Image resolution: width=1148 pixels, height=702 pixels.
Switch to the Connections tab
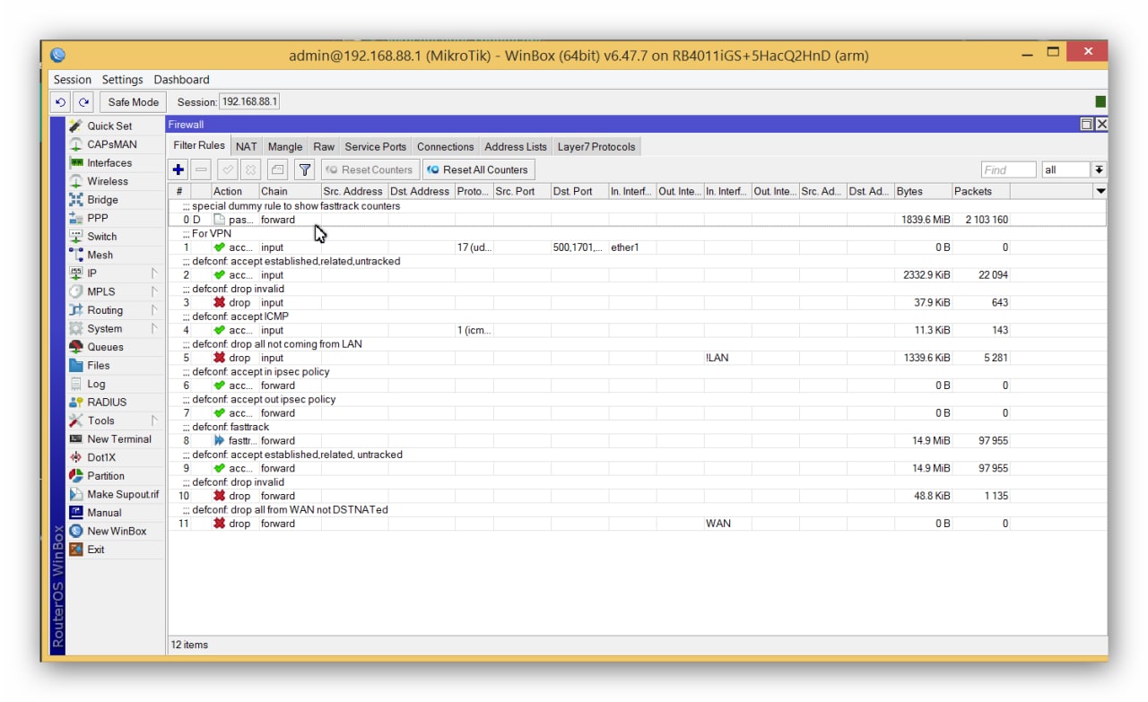pos(445,147)
